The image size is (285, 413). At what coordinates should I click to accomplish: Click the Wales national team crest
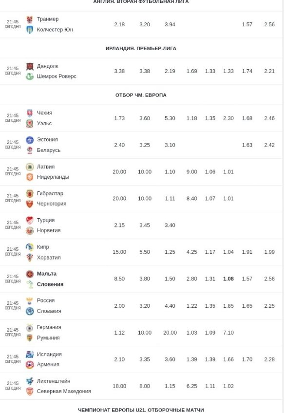coord(30,124)
